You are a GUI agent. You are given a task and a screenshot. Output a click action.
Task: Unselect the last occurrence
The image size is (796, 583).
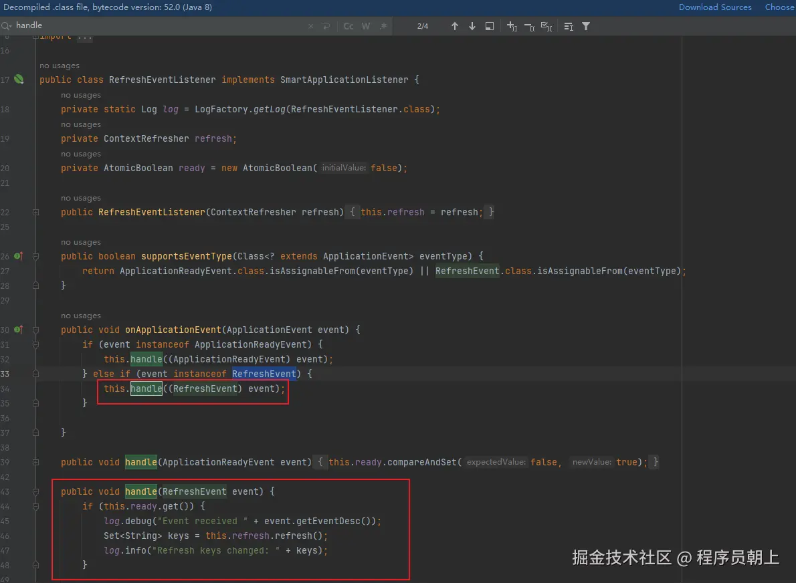(529, 26)
